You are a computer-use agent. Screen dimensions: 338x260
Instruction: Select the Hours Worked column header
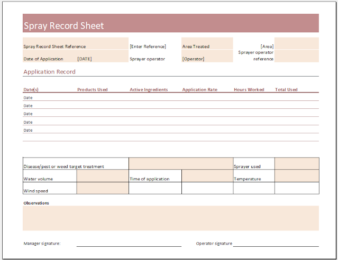point(249,90)
